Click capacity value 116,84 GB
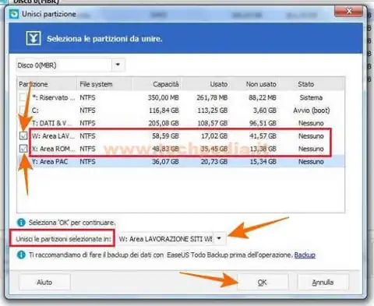 (164, 111)
